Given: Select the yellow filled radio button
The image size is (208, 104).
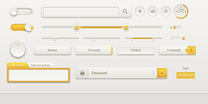Looking at the screenshot, I should [183, 38].
